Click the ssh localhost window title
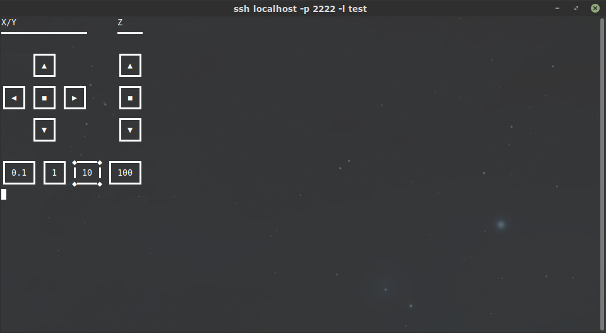Image resolution: width=606 pixels, height=333 pixels. click(300, 8)
